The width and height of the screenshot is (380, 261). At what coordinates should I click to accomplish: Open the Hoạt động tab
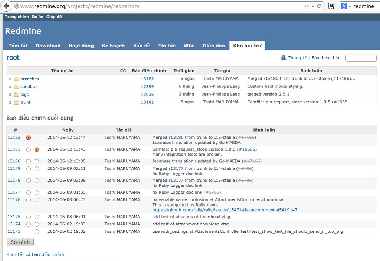[81, 46]
